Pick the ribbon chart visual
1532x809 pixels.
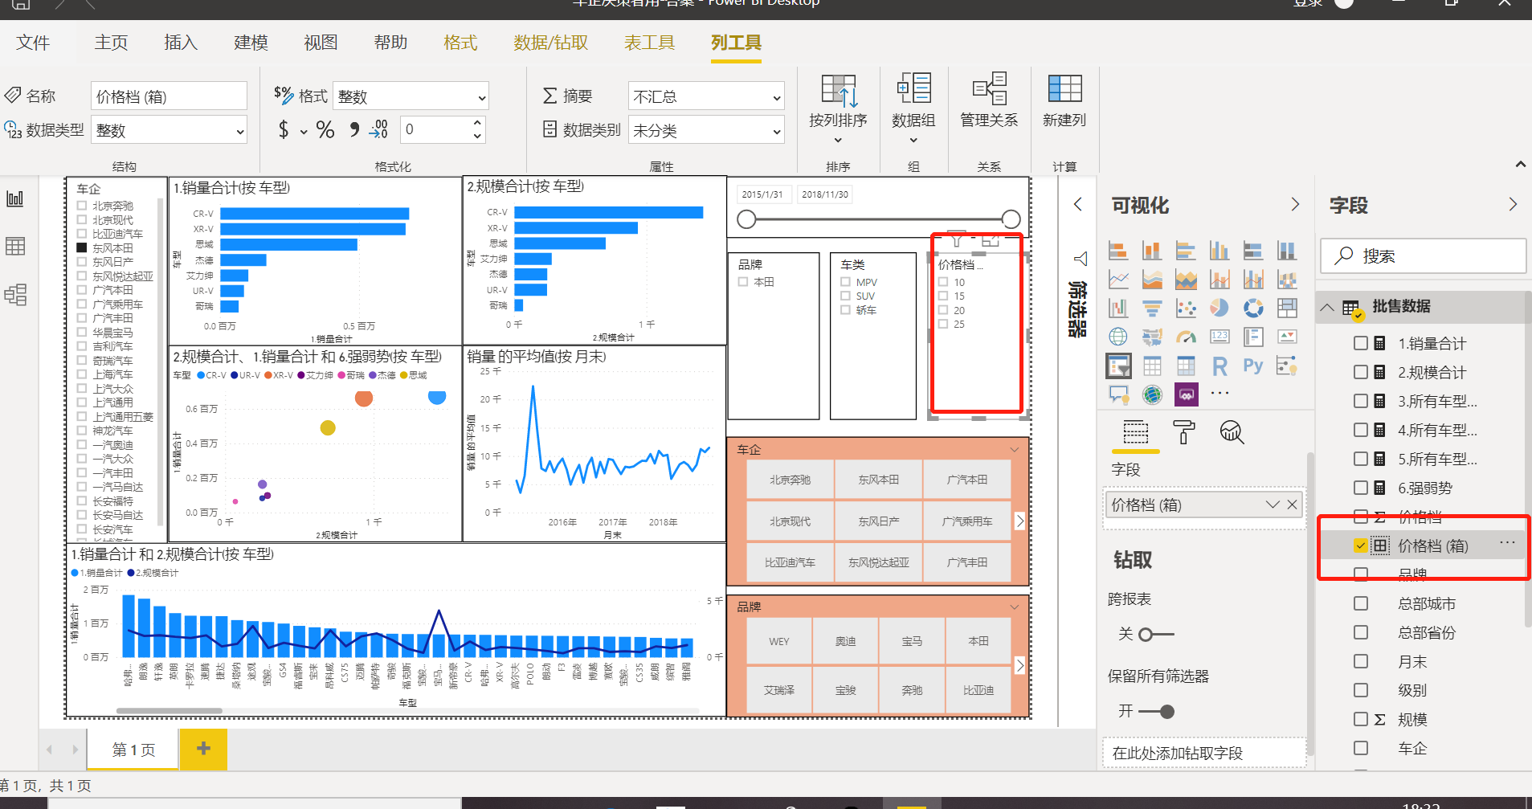click(1287, 280)
